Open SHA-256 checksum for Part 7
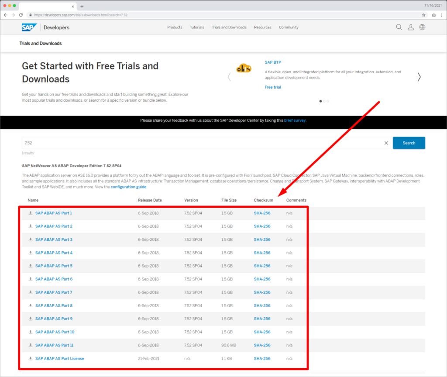The width and height of the screenshot is (447, 377). [x=262, y=292]
